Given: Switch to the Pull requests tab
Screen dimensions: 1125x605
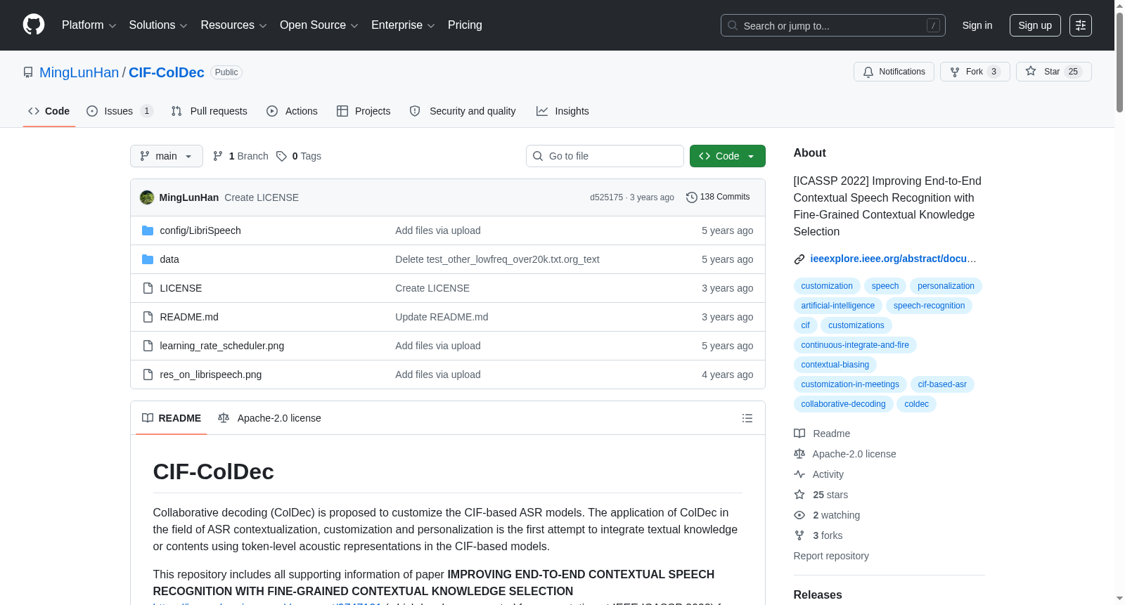Looking at the screenshot, I should coord(209,111).
